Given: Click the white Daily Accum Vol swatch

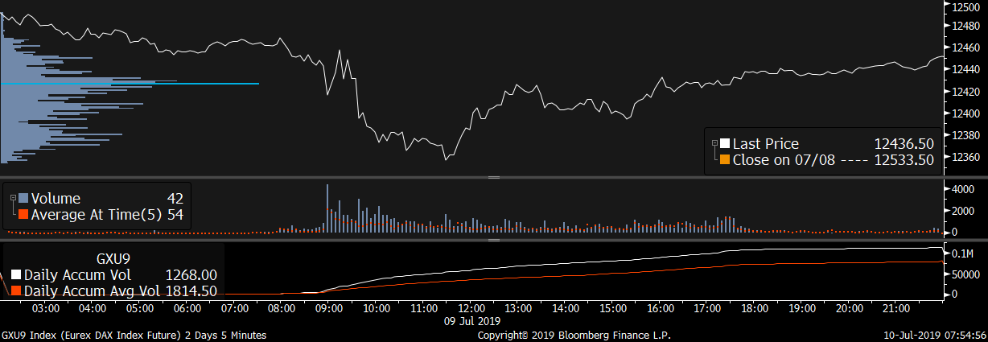Looking at the screenshot, I should click(14, 275).
